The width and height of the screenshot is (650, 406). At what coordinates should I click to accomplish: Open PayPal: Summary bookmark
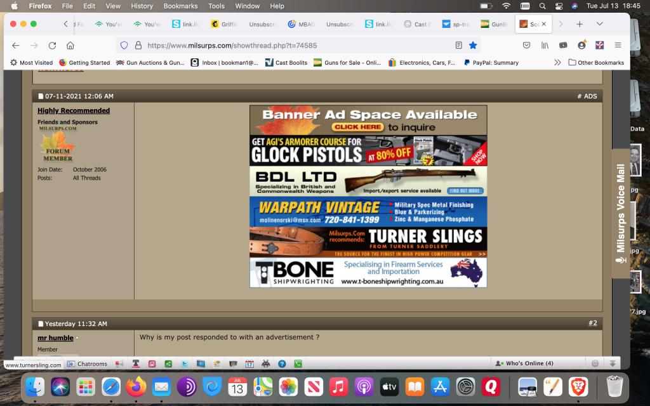[491, 63]
